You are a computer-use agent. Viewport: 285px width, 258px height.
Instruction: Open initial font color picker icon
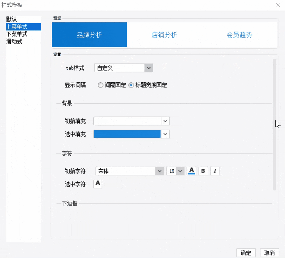191,171
